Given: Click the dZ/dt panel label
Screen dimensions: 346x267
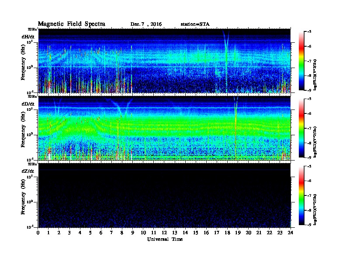Looking at the screenshot, I should (28, 171).
